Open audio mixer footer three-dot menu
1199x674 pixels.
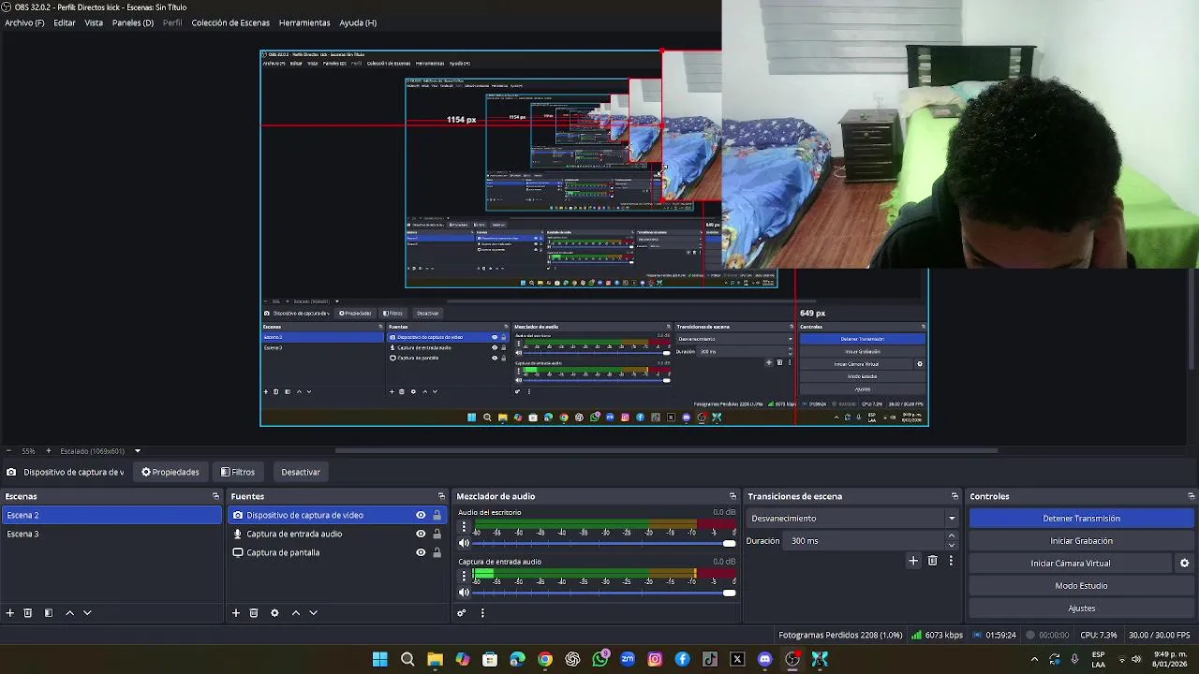482,613
